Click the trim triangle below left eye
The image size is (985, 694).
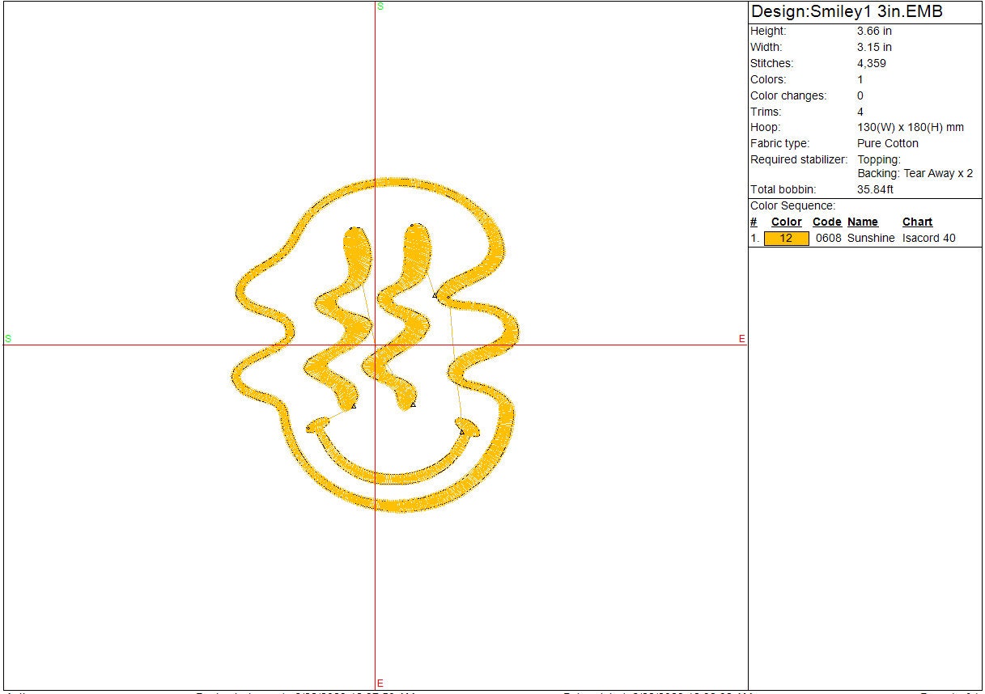[x=354, y=405]
